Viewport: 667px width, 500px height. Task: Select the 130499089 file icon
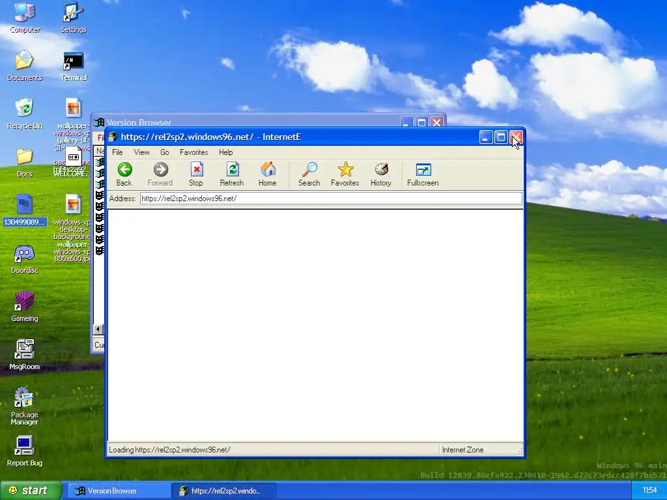coord(25,210)
